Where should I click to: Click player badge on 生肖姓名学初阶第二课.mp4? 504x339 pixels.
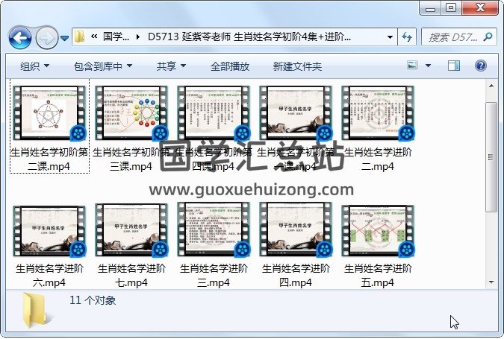tap(78, 133)
